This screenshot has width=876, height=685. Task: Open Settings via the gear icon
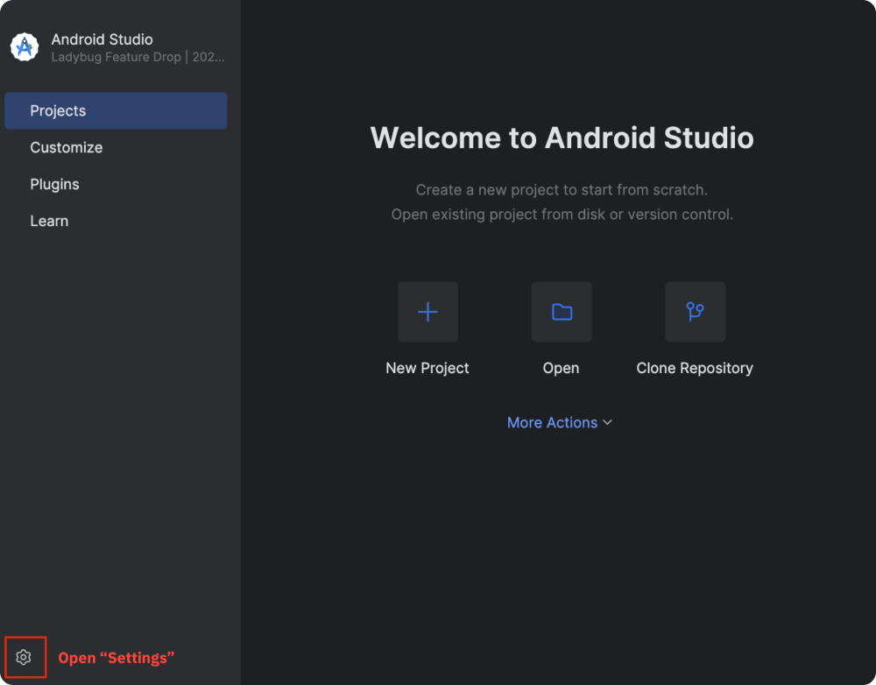[24, 657]
